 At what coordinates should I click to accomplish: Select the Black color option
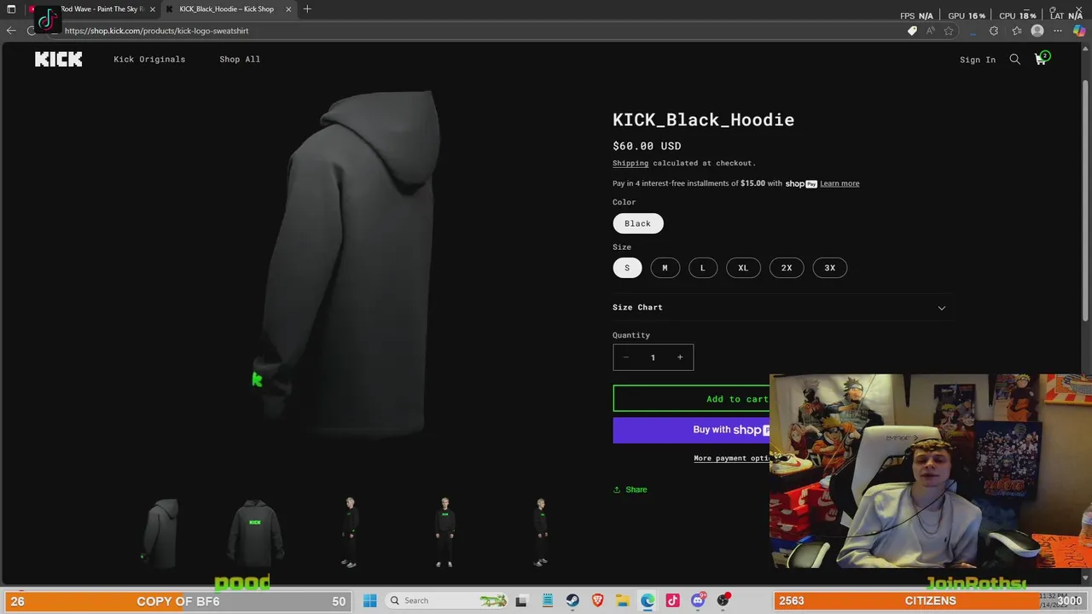pos(638,223)
